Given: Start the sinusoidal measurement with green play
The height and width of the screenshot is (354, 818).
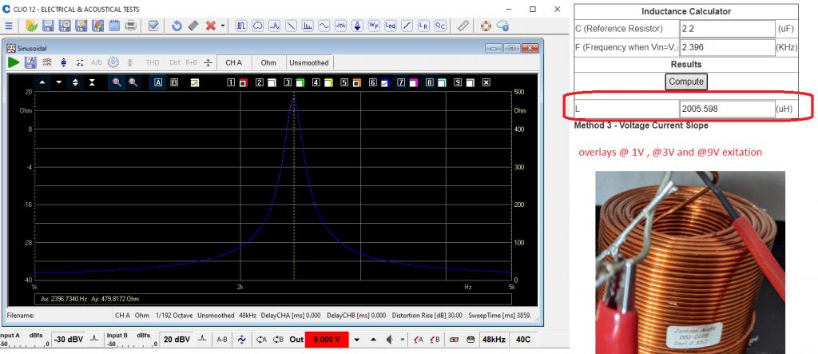Looking at the screenshot, I should (14, 62).
